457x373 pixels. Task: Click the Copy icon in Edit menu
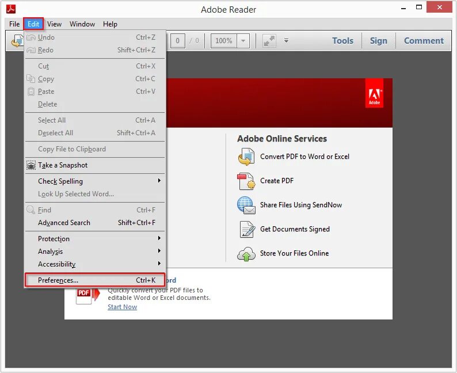tap(31, 78)
